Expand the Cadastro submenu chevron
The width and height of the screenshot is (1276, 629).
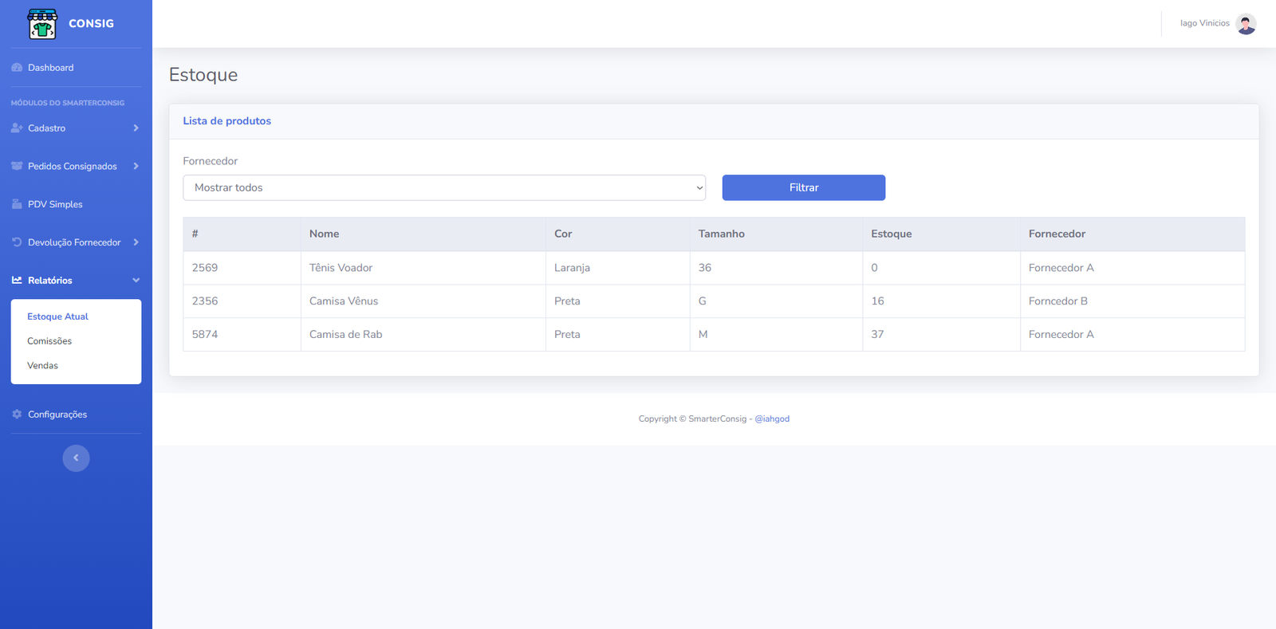[x=136, y=128]
